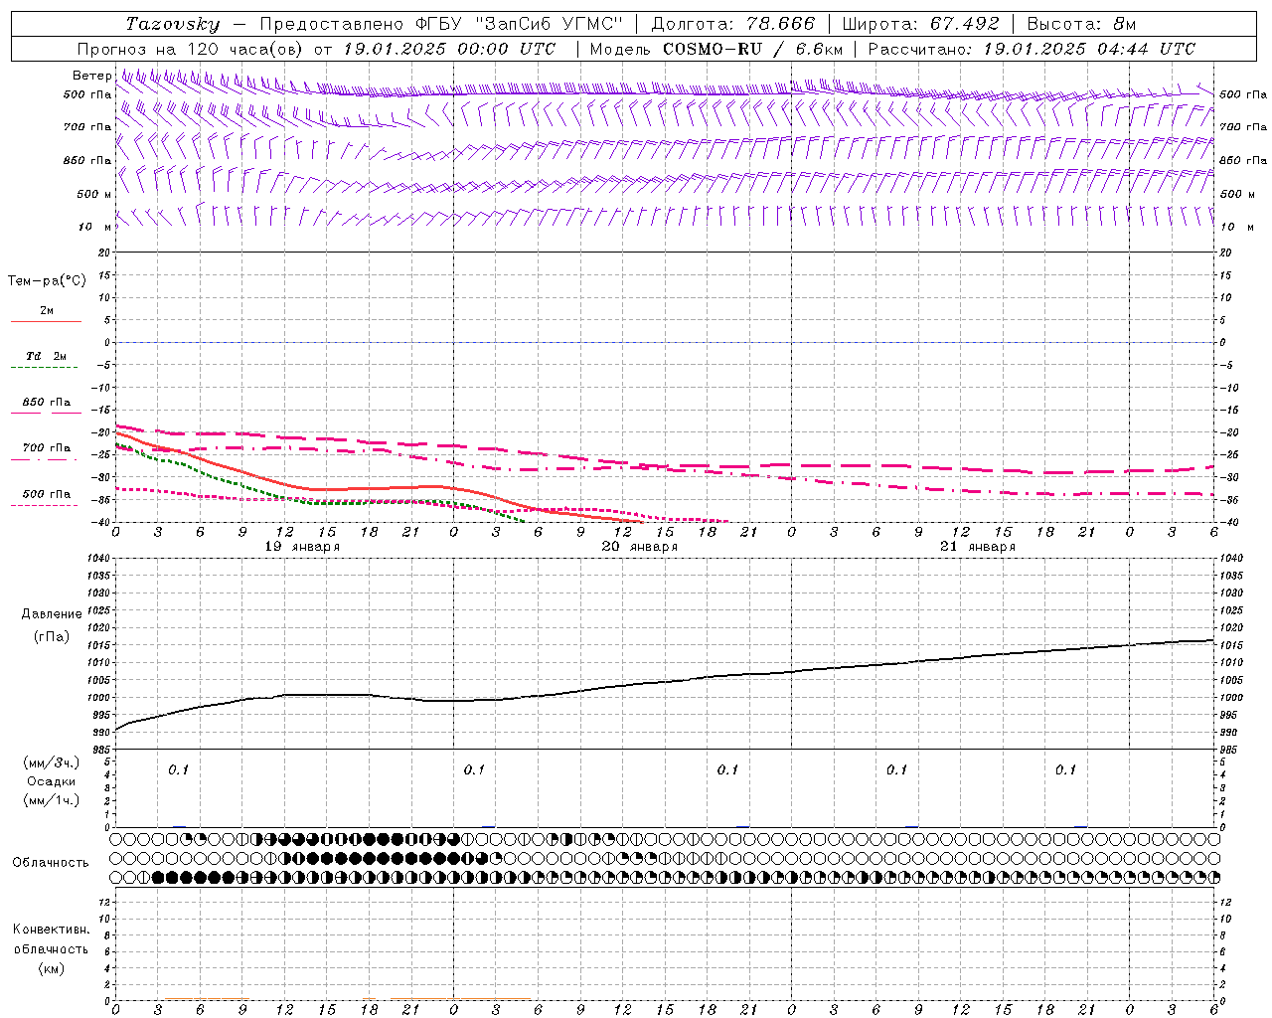Viewport: 1272px width, 1018px height.
Task: Select the "Долгота: 78.666" header value
Action: 731,24
